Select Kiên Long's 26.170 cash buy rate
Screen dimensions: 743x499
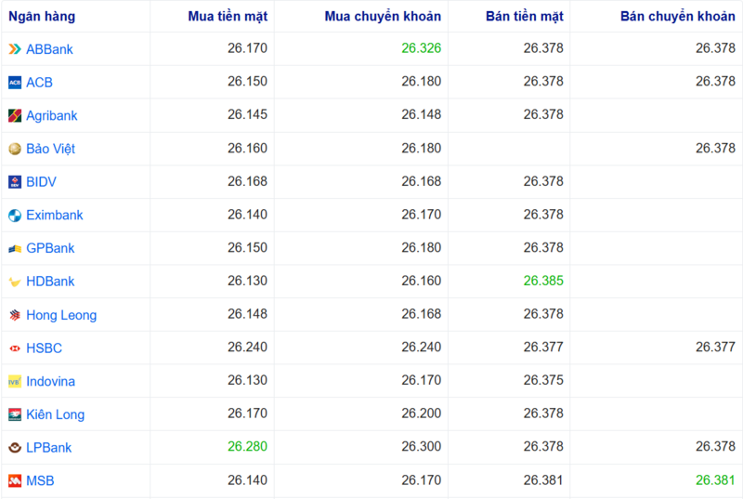[x=247, y=414]
